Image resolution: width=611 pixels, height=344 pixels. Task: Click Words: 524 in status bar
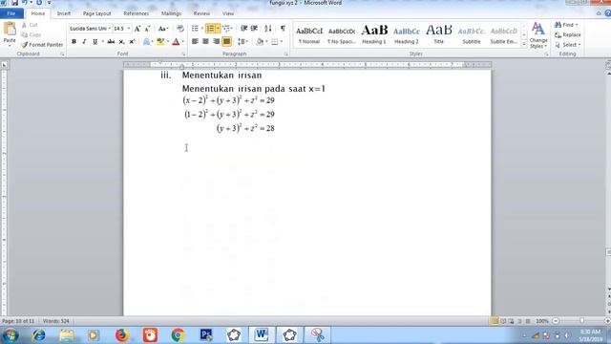56,321
